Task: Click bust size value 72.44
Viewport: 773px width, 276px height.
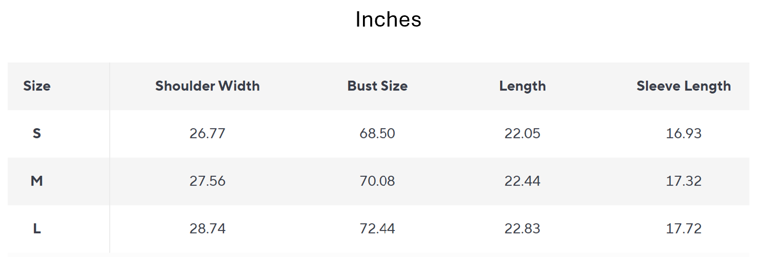Action: [x=377, y=228]
